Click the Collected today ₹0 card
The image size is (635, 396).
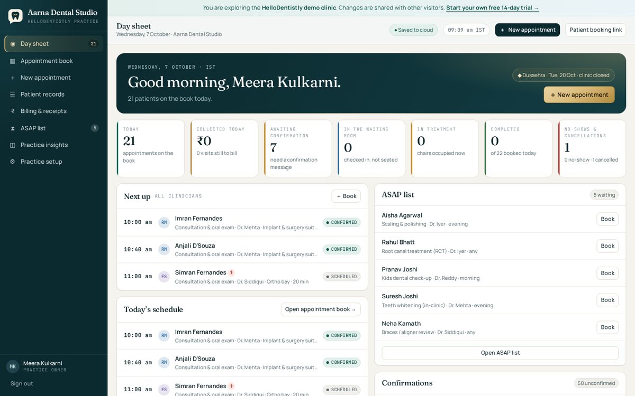pyautogui.click(x=224, y=148)
